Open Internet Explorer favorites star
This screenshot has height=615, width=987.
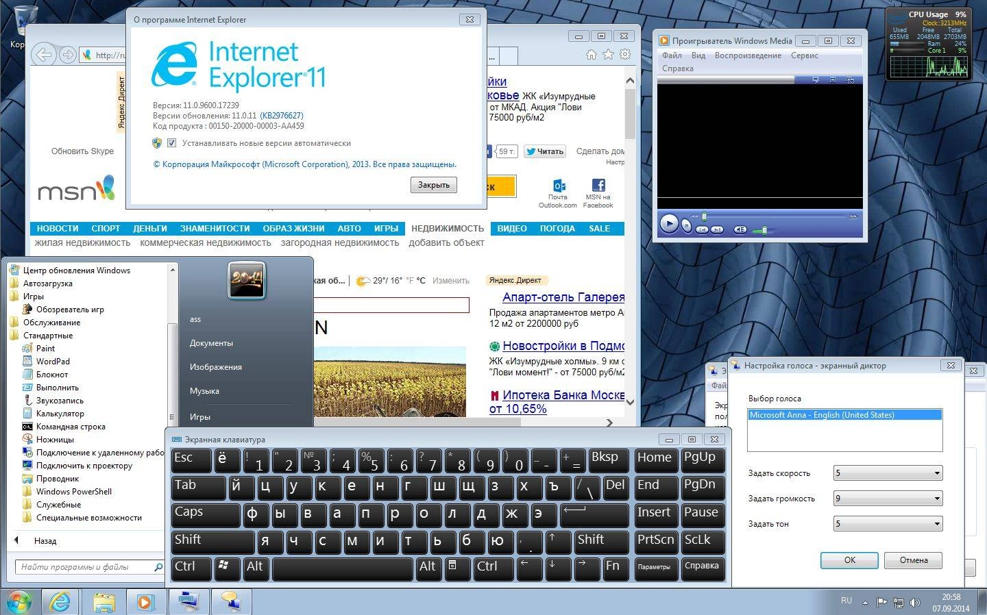(608, 55)
